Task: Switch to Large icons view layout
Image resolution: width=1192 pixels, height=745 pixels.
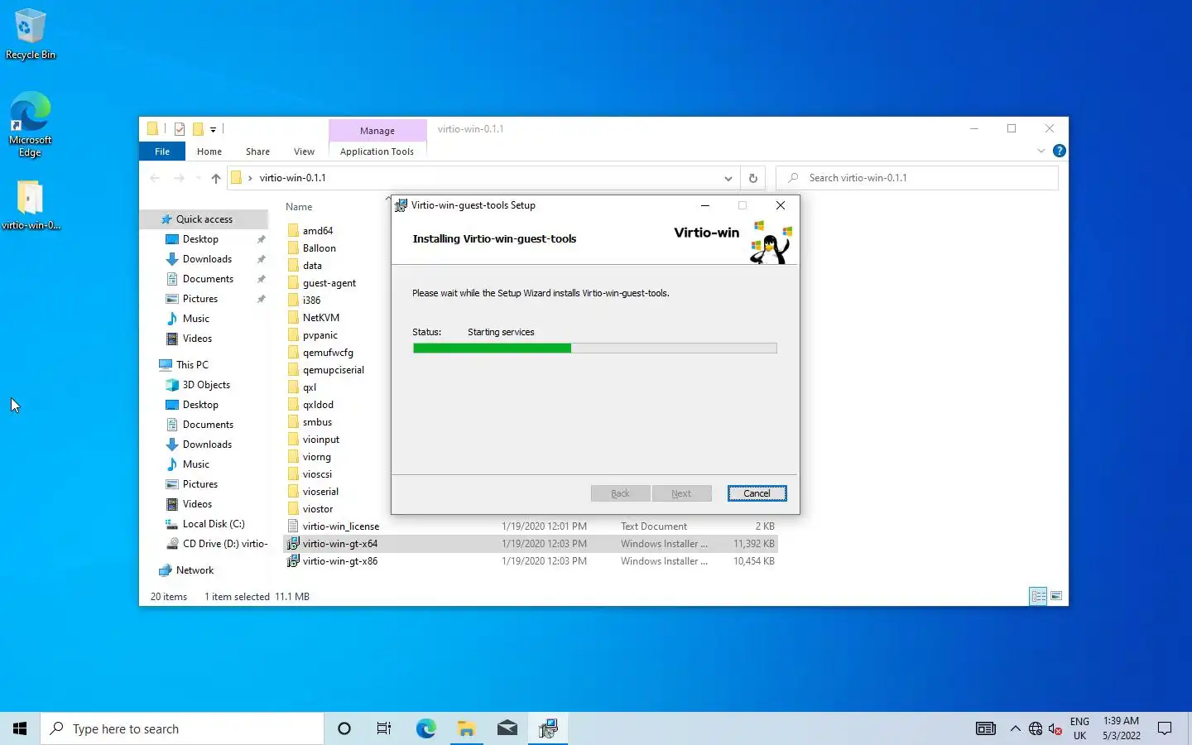Action: click(x=1056, y=596)
